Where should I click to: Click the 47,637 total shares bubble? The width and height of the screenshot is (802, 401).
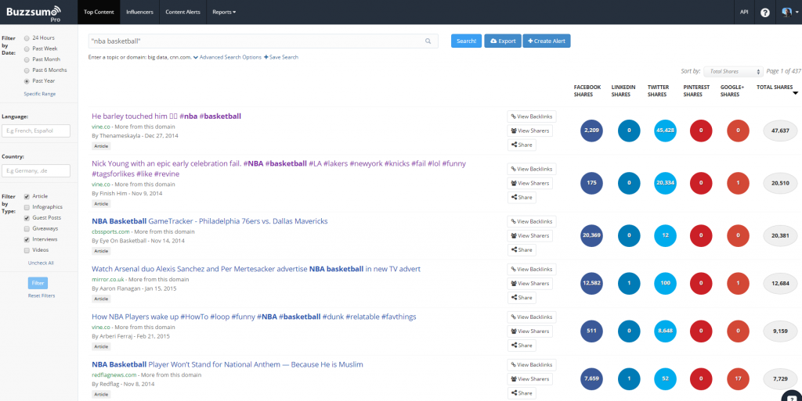tap(780, 131)
